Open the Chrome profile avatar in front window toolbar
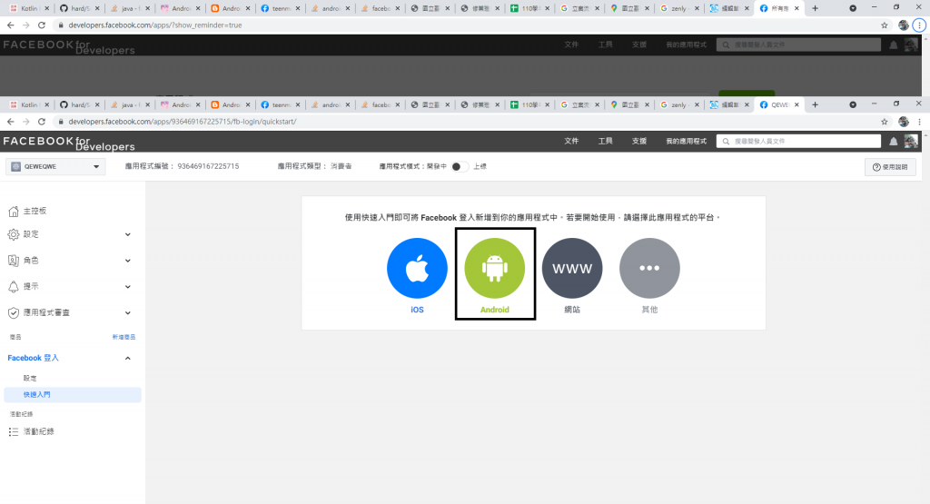 click(x=904, y=122)
